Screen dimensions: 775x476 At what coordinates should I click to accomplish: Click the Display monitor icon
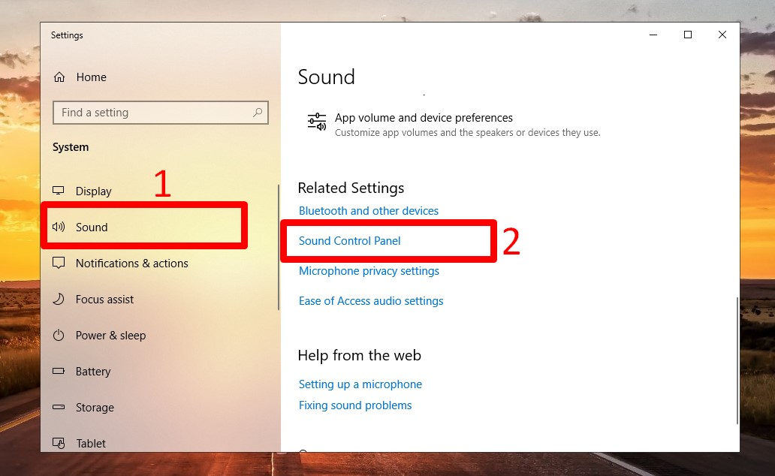click(59, 191)
